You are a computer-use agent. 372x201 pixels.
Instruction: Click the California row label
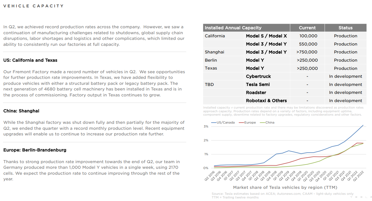tap(215, 36)
